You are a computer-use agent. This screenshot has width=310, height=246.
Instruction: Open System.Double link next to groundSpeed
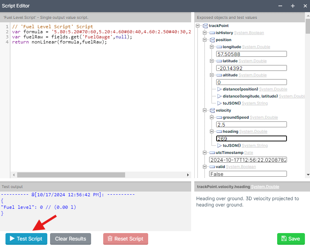(264, 118)
